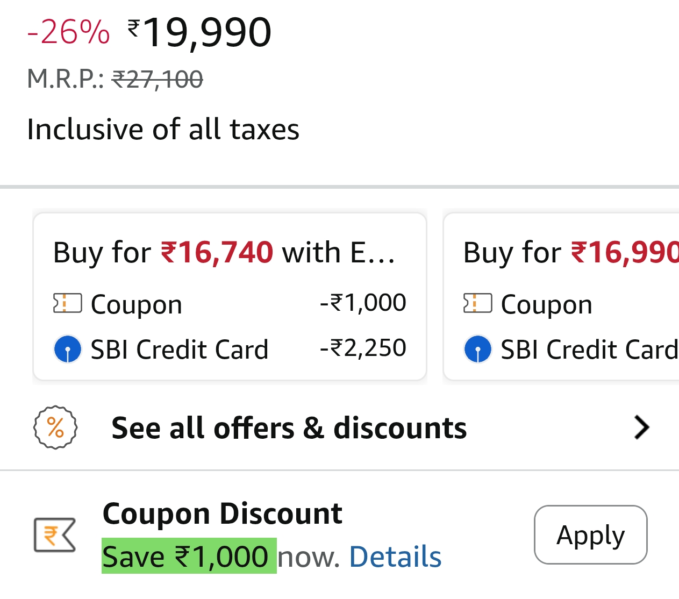Tap the -₹2,250 SBI Credit Card amount
Screen dimensions: 679x599
363,348
